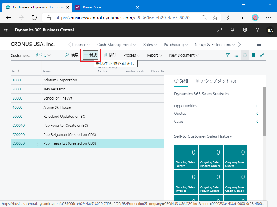Expand the Purchasing menu

176,45
